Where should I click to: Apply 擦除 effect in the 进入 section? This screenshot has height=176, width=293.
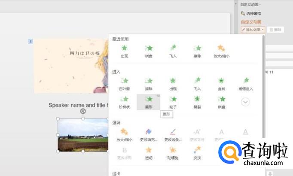(x=149, y=84)
